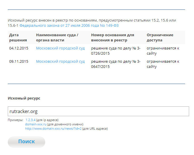Click the domain-xxx.ru domain example link
194x155 pixels.
tap(36, 124)
